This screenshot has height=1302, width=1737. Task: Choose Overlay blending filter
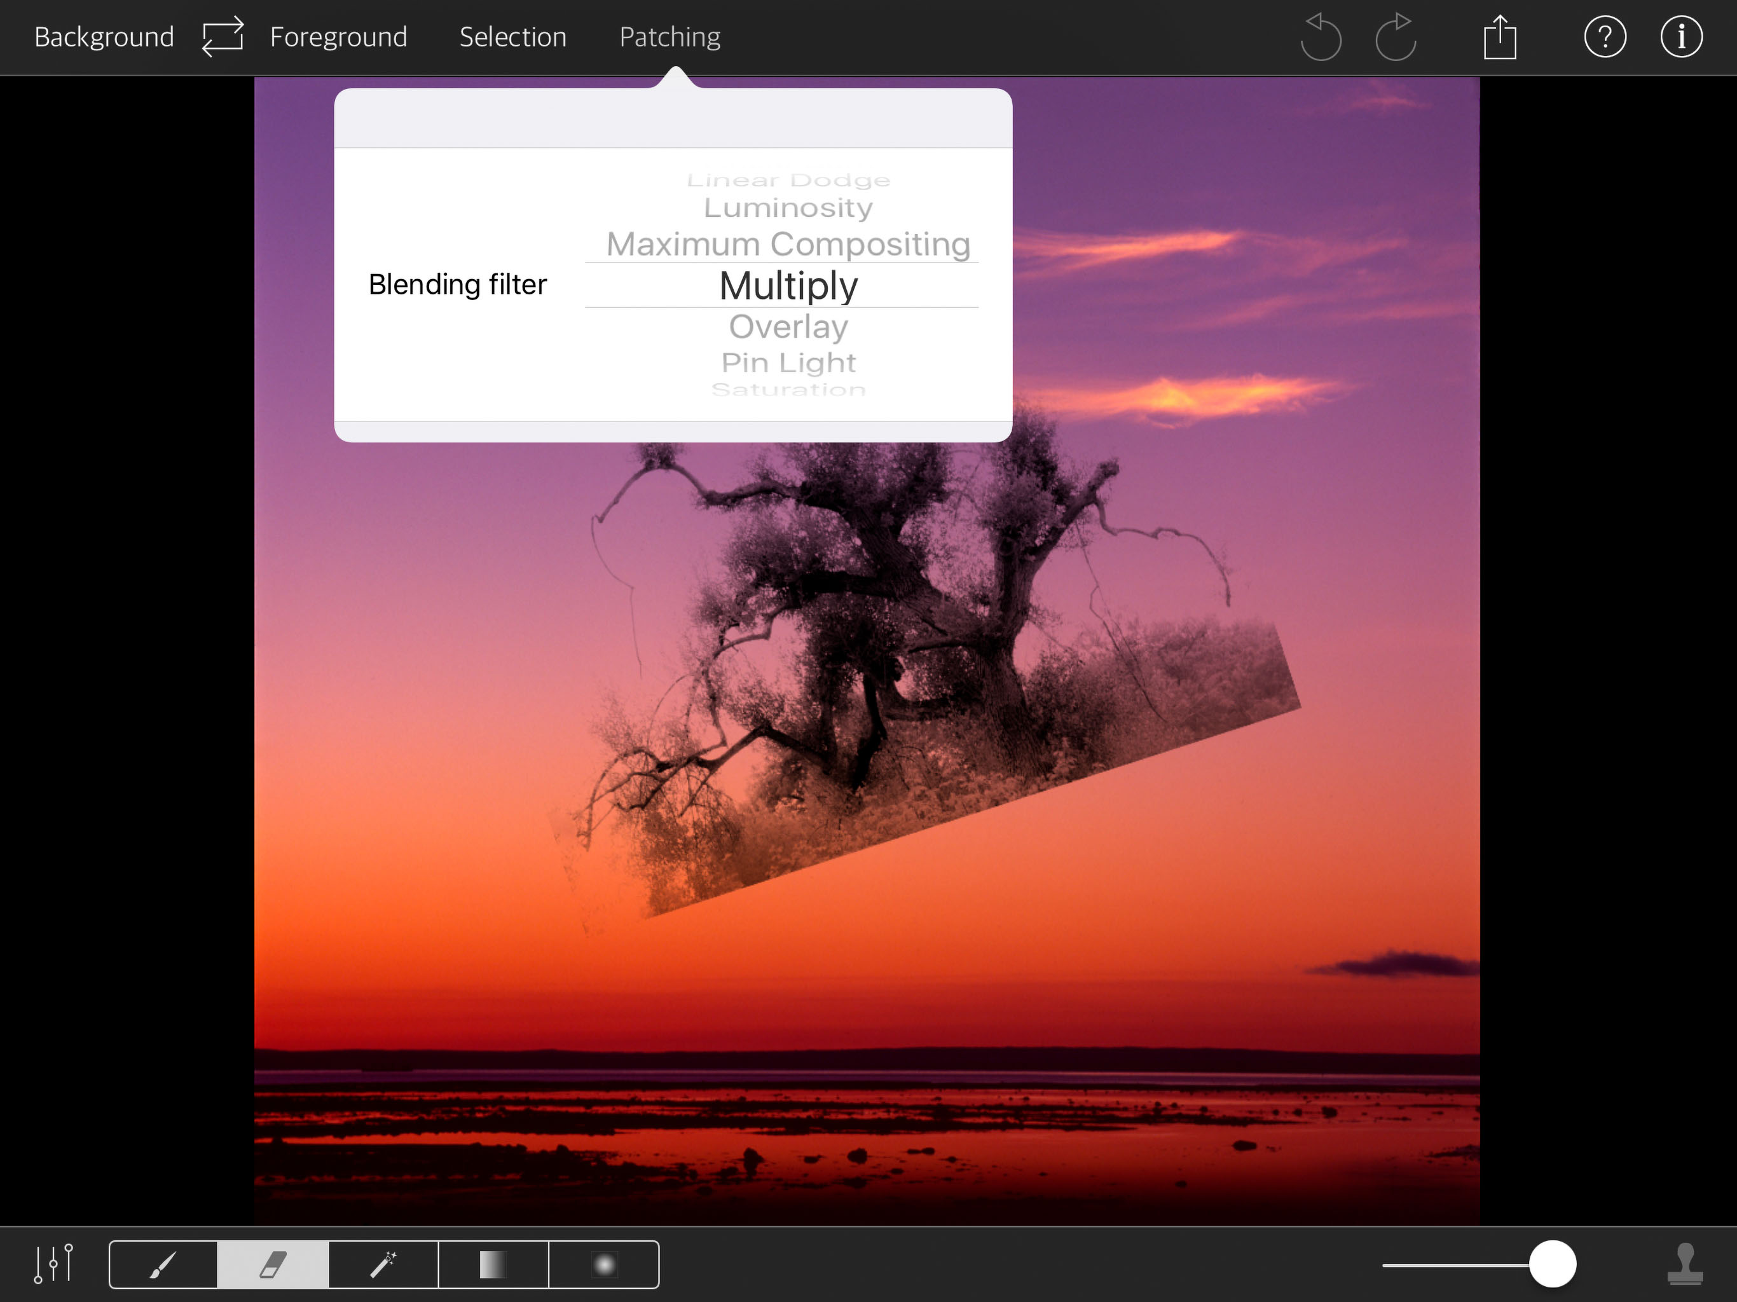tap(788, 327)
